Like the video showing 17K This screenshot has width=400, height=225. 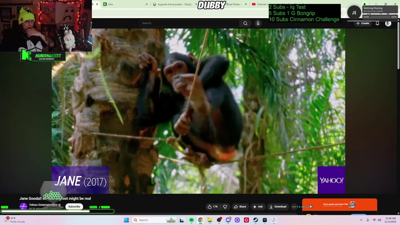point(213,207)
